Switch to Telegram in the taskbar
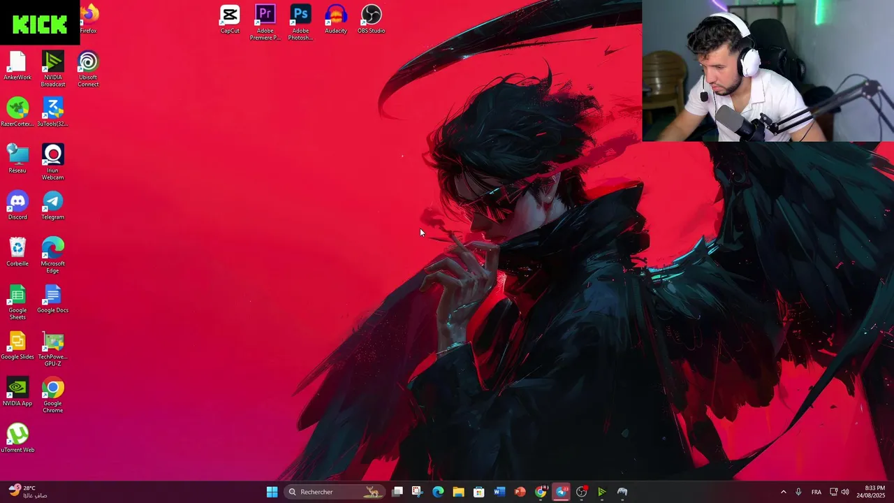894x503 pixels. tap(562, 492)
